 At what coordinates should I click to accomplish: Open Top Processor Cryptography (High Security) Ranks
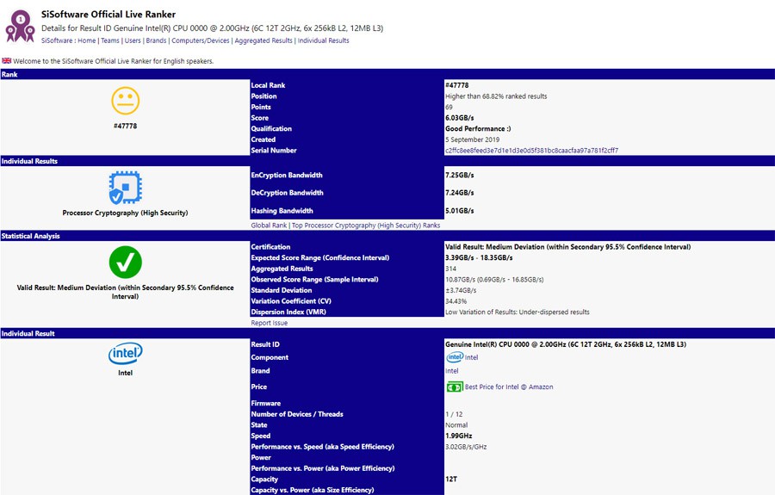pos(366,226)
